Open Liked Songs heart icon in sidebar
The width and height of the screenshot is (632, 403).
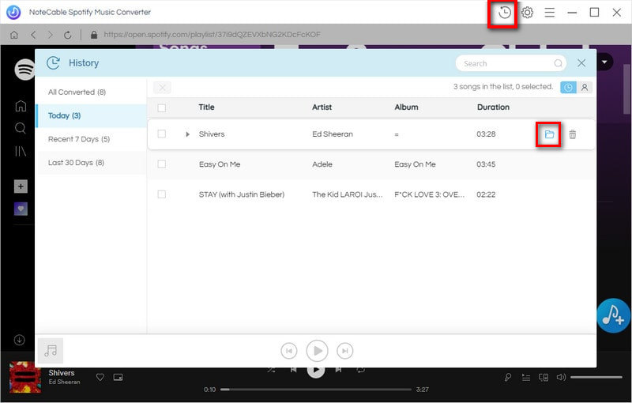21,209
